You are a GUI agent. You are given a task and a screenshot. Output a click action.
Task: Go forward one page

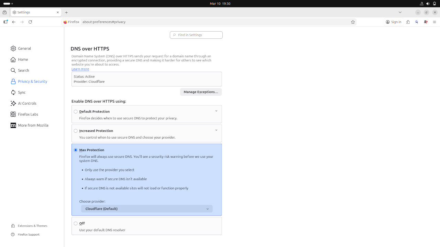pyautogui.click(x=22, y=22)
